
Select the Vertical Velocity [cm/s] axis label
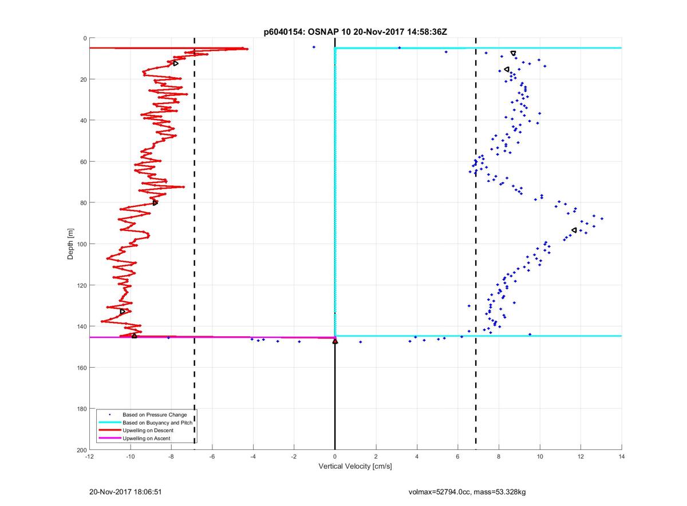[x=355, y=467]
